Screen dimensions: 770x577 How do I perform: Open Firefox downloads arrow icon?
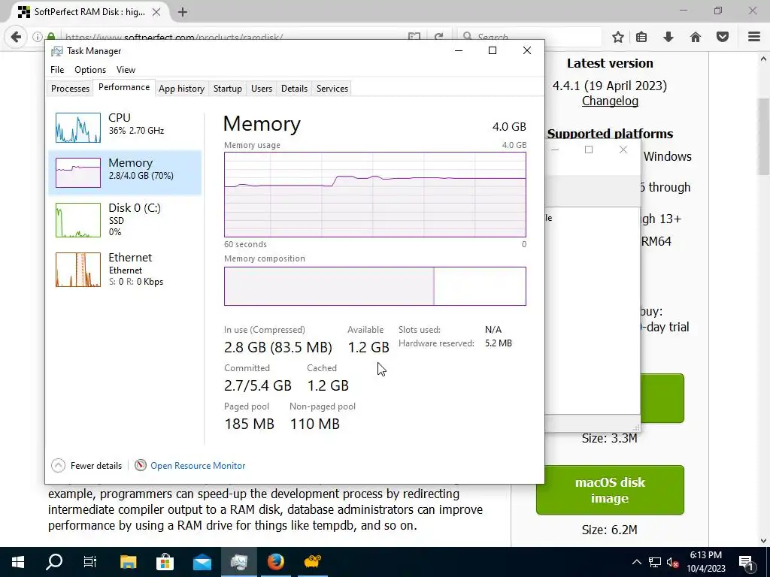[x=668, y=37]
